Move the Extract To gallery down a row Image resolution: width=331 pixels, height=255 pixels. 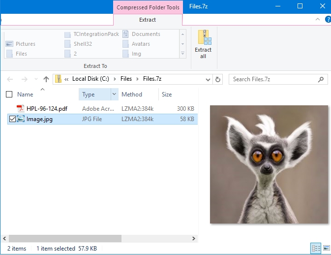coord(182,44)
